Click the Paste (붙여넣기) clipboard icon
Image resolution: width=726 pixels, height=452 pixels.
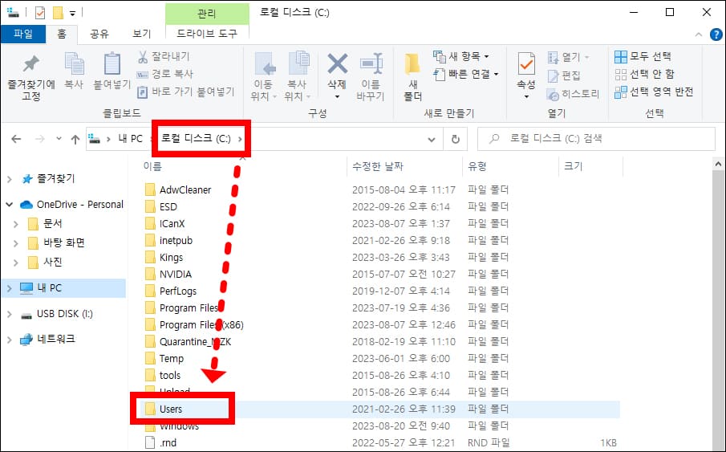112,64
